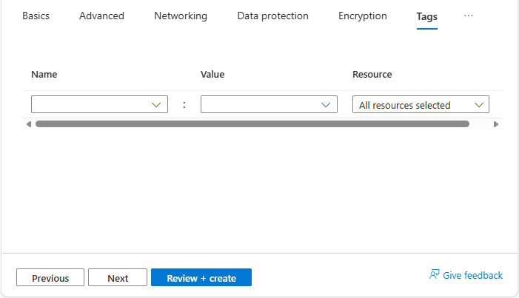Screen dimensions: 519x298
Task: Click the scroll left arrow
Action: click(29, 124)
